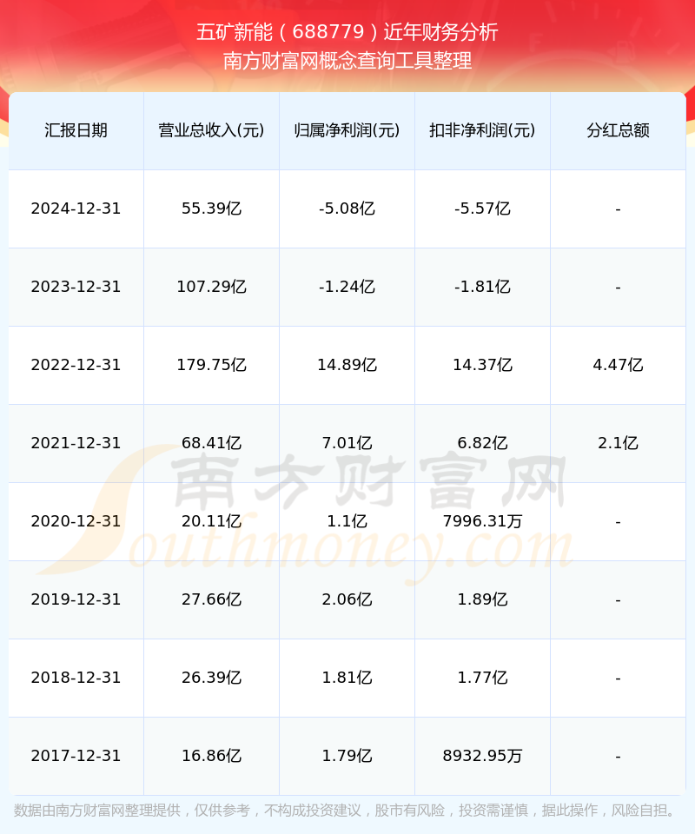The height and width of the screenshot is (834, 695).
Task: Click the title 五矿新能(688779)近年财务分析
Action: pos(347,32)
